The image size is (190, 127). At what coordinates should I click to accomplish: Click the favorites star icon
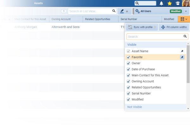170,3
